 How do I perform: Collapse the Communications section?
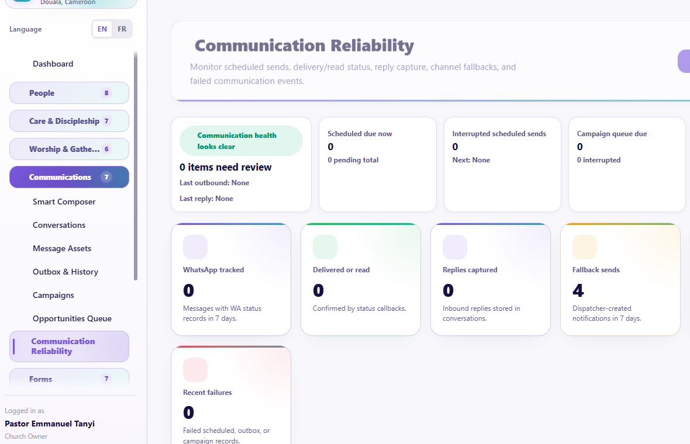click(69, 177)
